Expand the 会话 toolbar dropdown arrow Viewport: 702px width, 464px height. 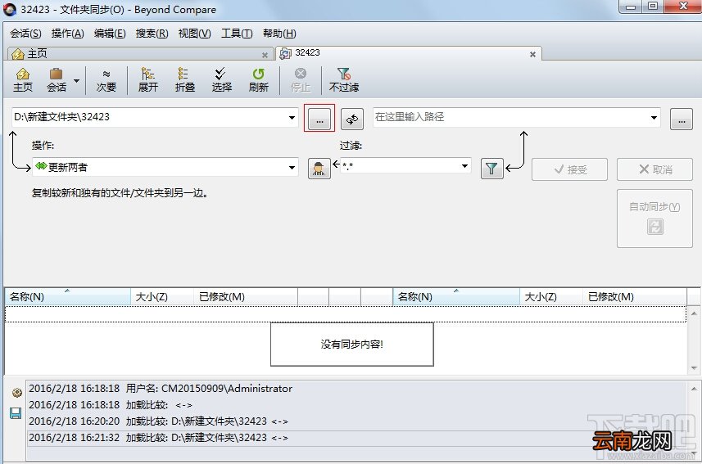76,80
